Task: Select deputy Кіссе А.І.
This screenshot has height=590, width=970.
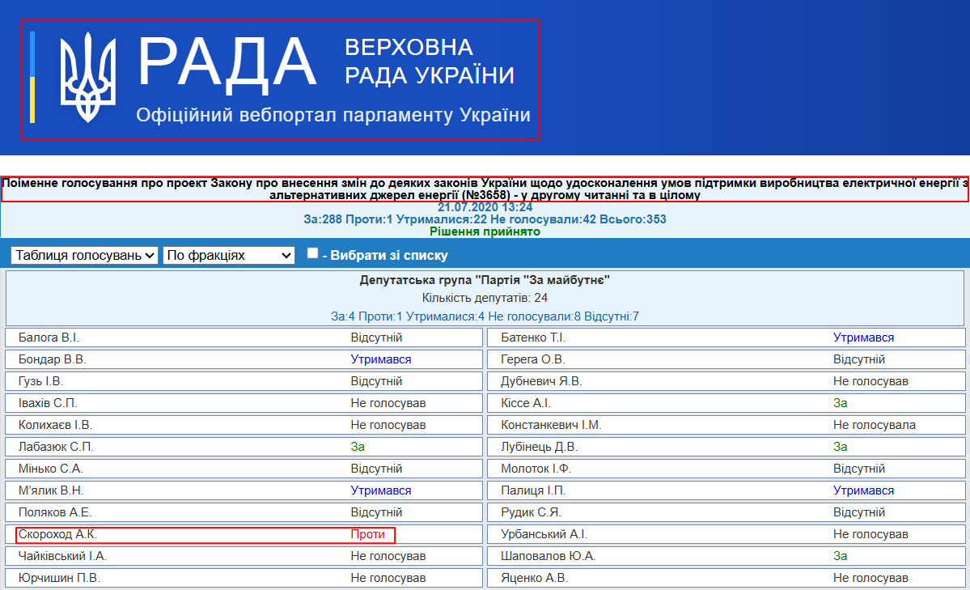Action: (526, 403)
